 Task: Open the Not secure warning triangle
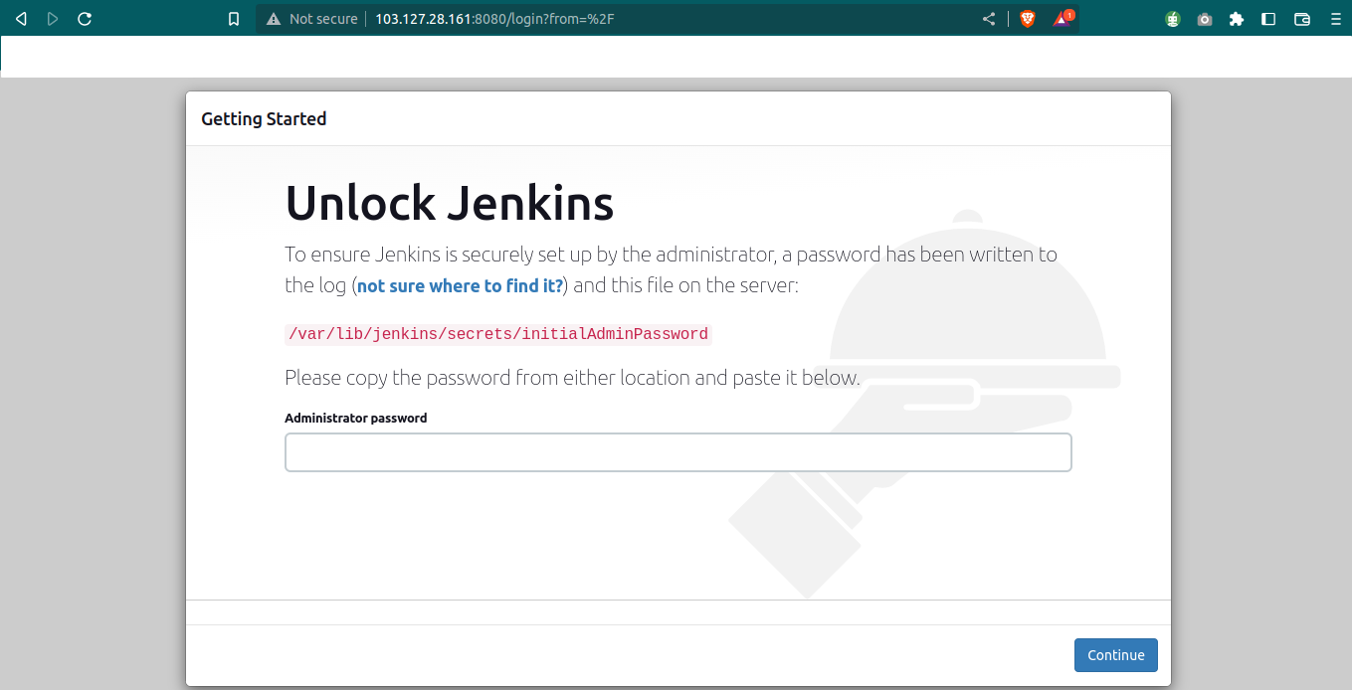pos(274,19)
